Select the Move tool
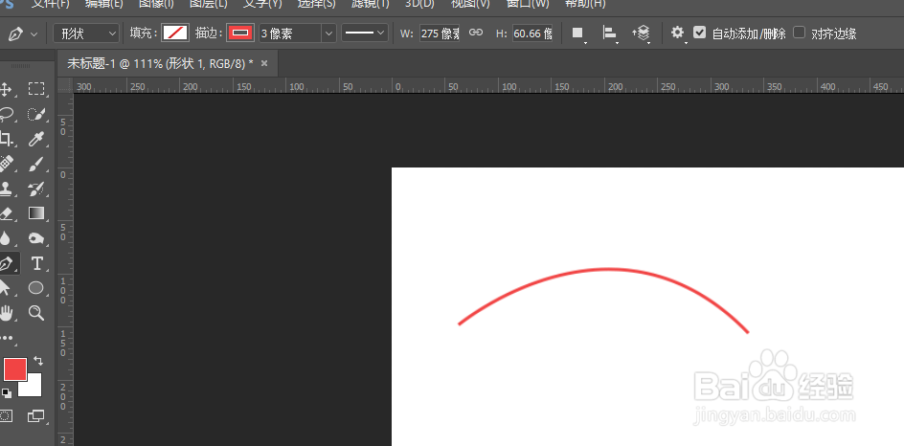The height and width of the screenshot is (446, 904). [x=5, y=89]
